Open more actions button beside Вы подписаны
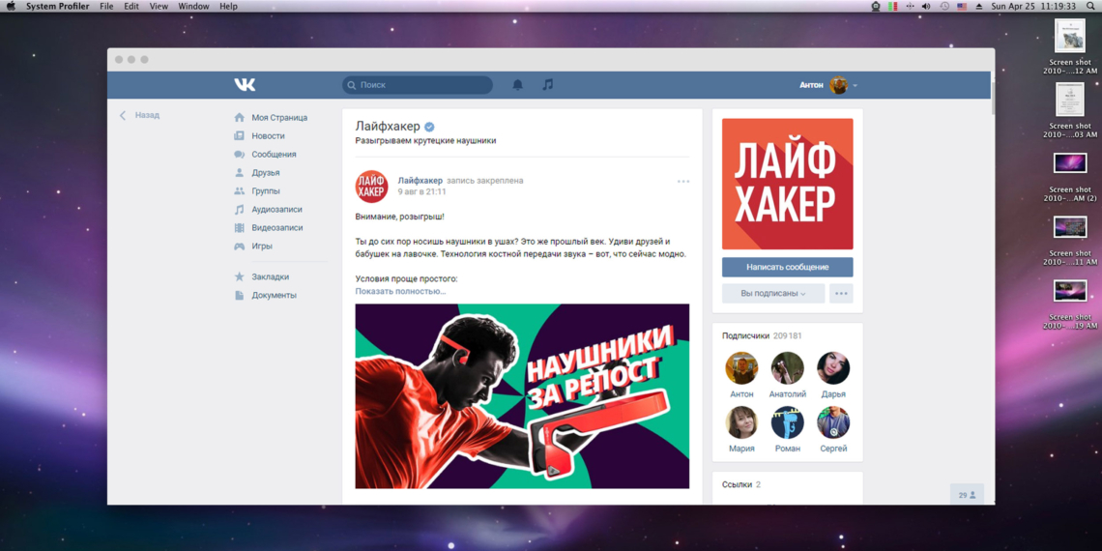Viewport: 1102px width, 551px height. point(841,293)
